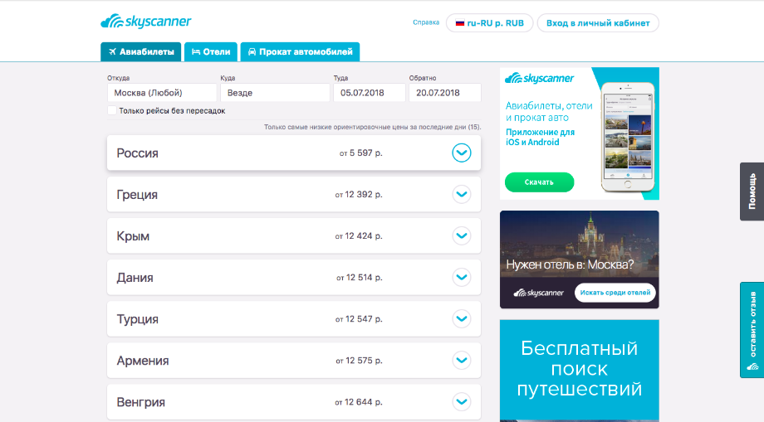Open the Прокат автомобилей tab
The height and width of the screenshot is (422, 764).
(300, 52)
